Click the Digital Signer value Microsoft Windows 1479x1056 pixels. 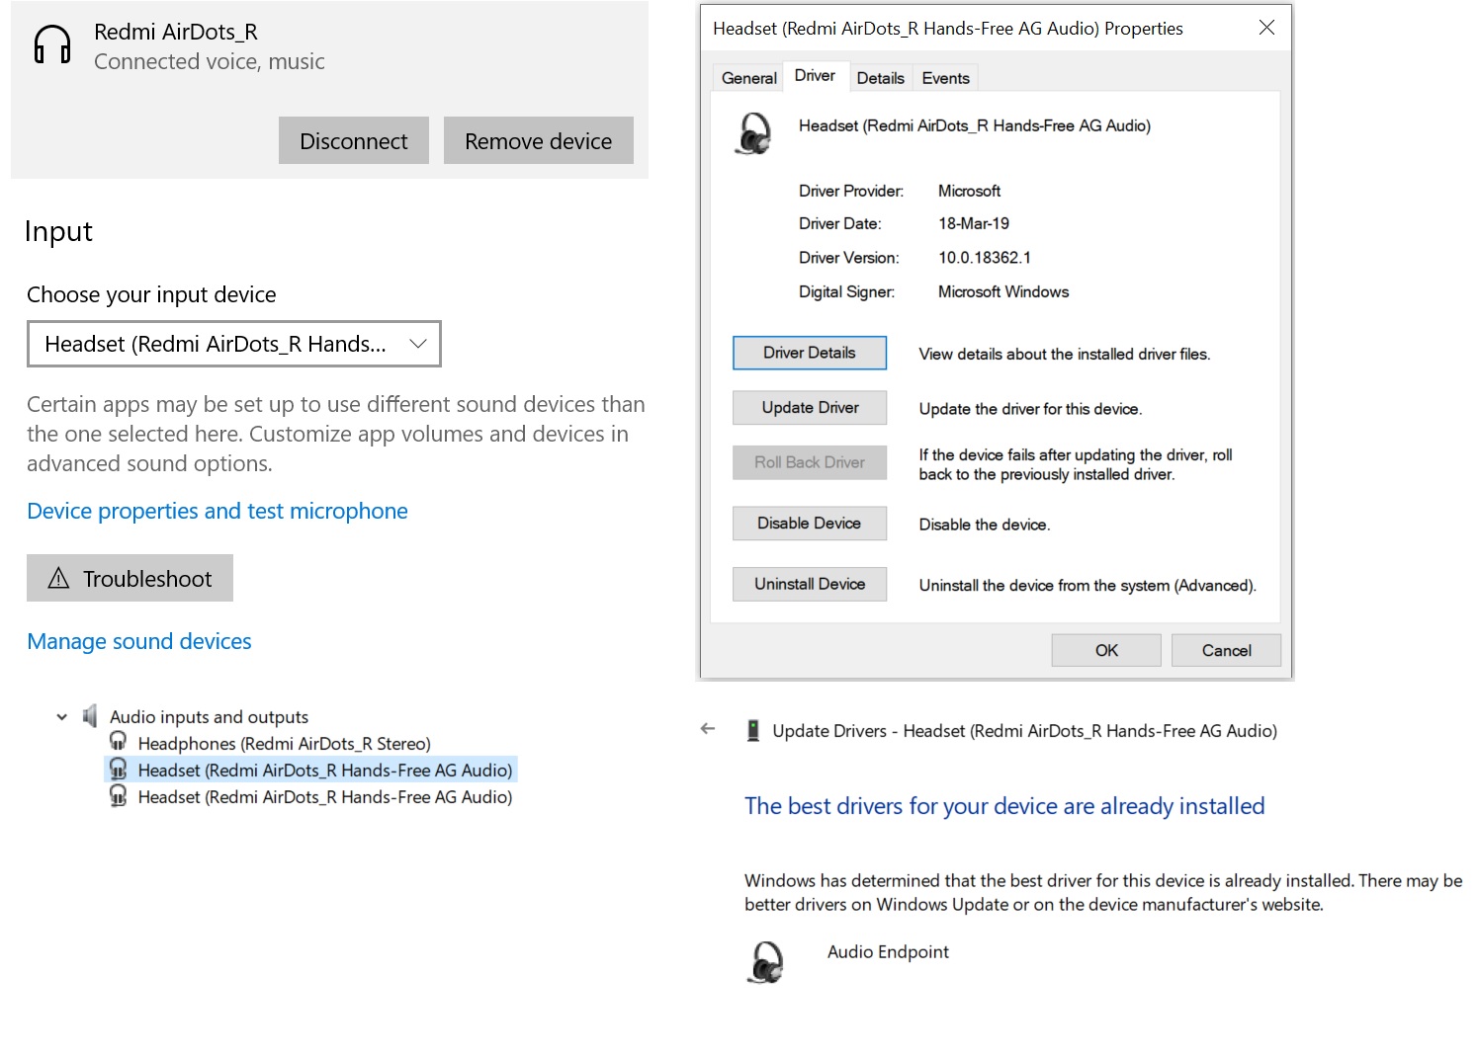pyautogui.click(x=1003, y=291)
